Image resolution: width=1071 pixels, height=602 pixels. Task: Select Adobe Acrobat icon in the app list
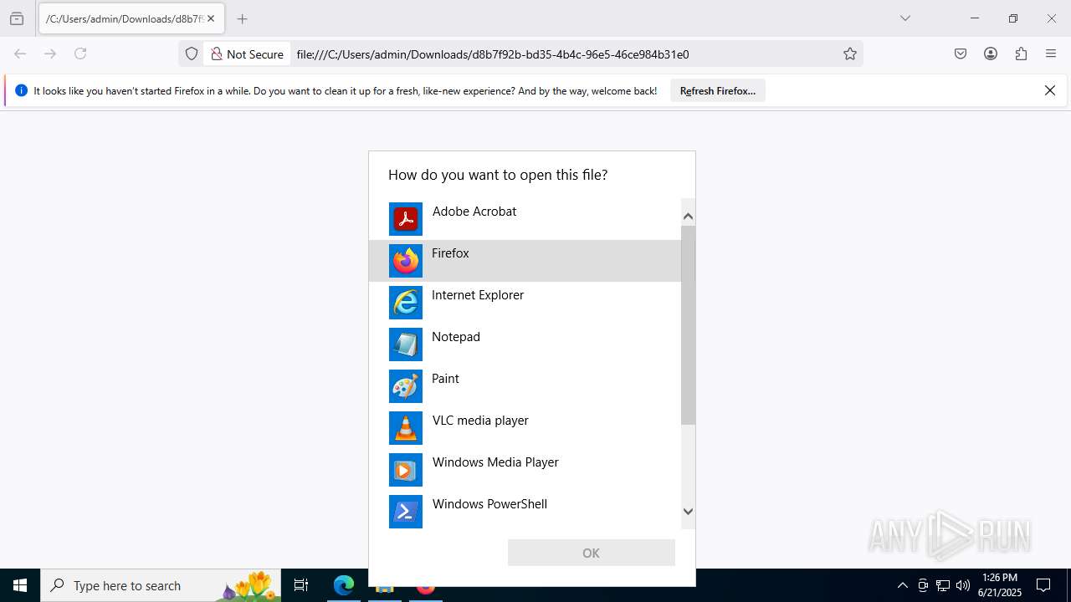tap(406, 219)
